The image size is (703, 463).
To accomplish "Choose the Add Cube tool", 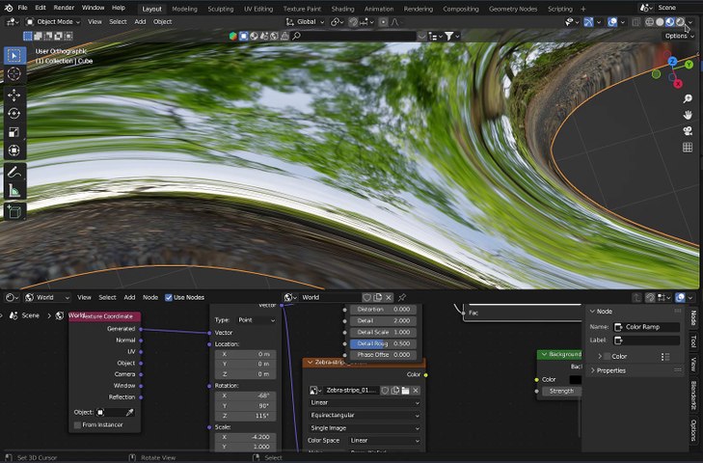I will point(14,212).
